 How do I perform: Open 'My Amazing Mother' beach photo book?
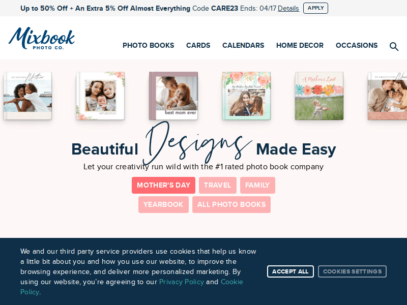point(27,96)
